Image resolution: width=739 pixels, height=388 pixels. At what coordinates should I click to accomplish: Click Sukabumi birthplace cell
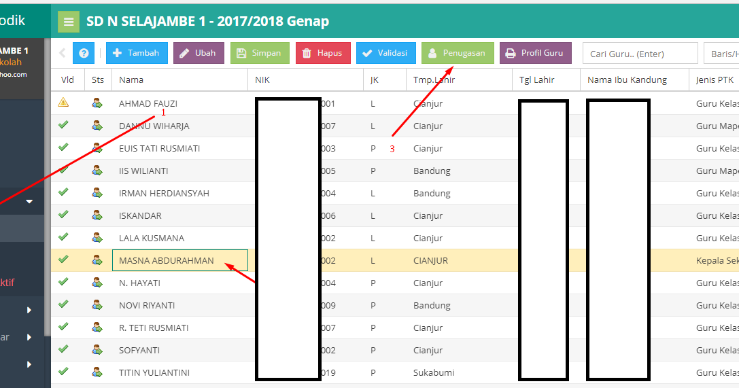[x=434, y=373]
